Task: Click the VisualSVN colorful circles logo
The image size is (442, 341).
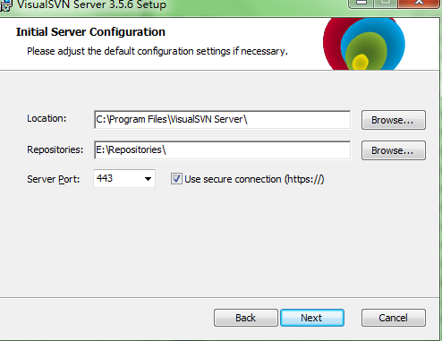Action: click(x=364, y=44)
